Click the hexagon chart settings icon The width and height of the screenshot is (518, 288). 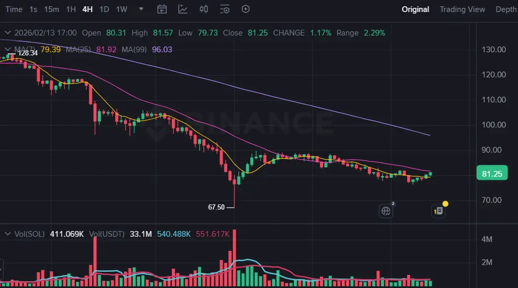click(x=246, y=9)
